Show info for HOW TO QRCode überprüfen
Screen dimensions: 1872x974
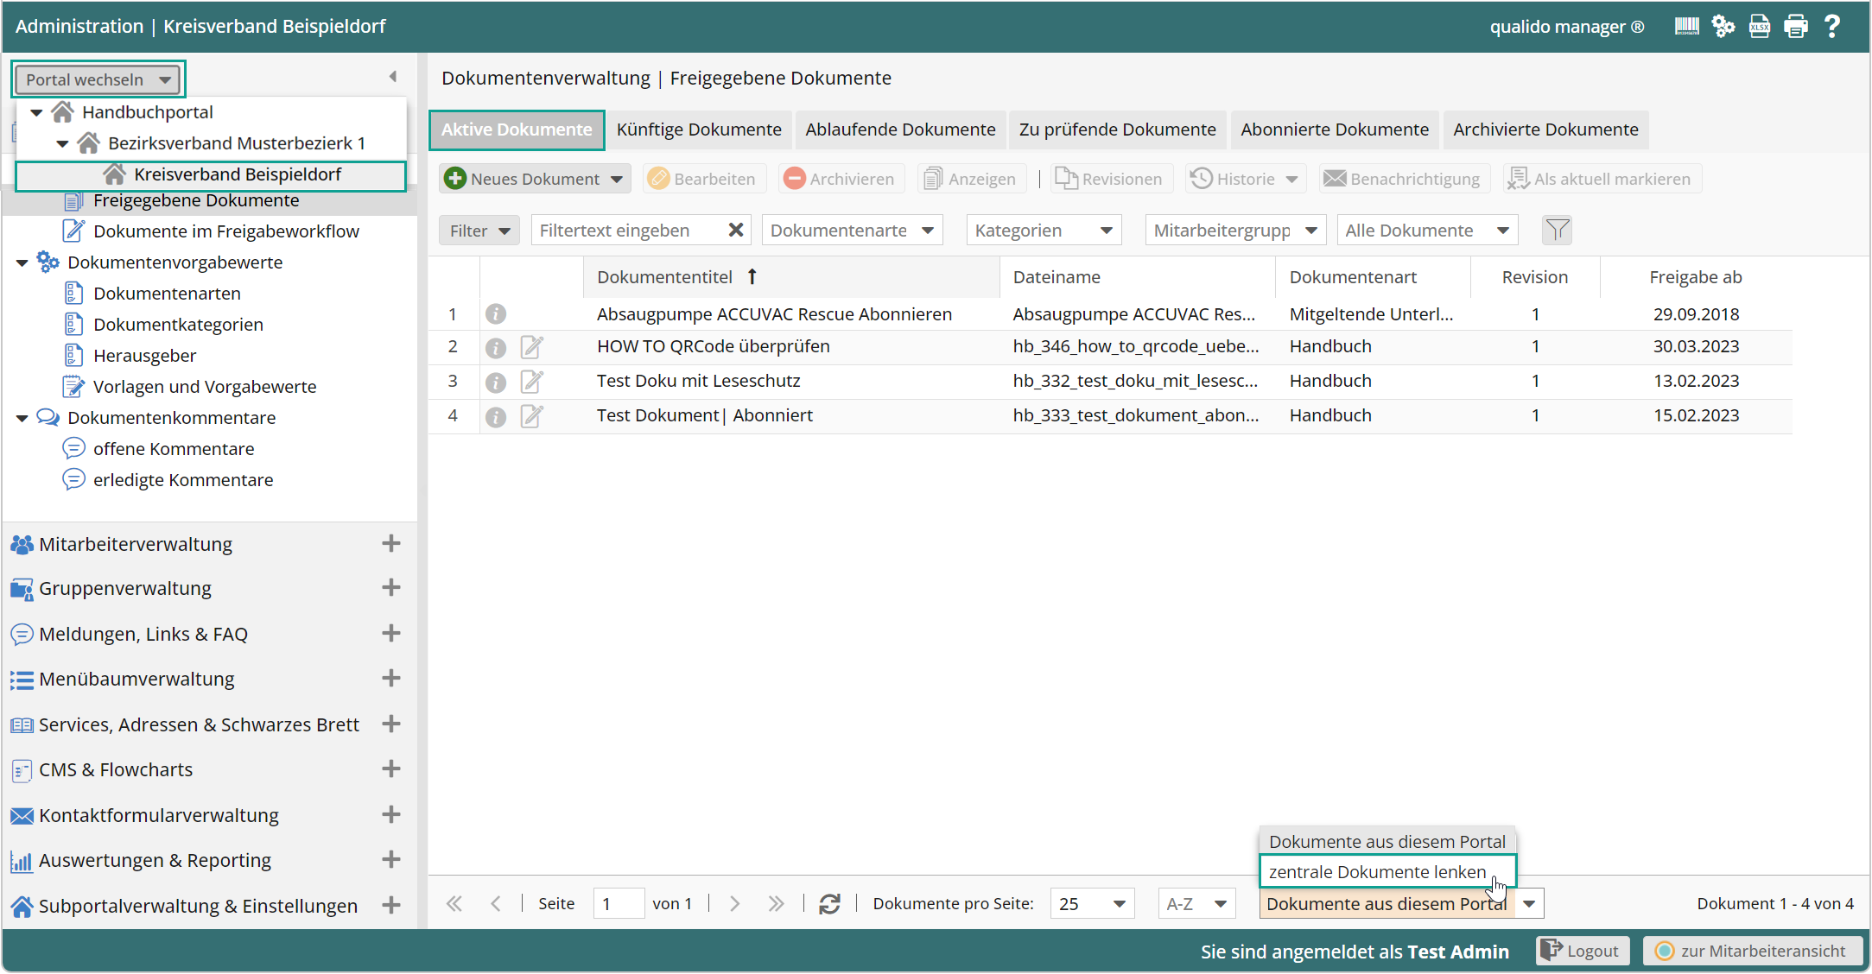[x=496, y=347]
